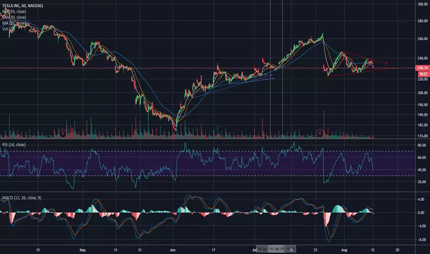This screenshot has height=254, width=430.
Task: Click the 10:52 bar countdown label
Action: (423, 74)
